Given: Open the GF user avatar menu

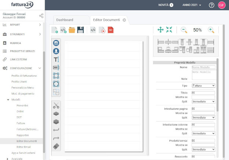Looking at the screenshot, I should pyautogui.click(x=222, y=5).
